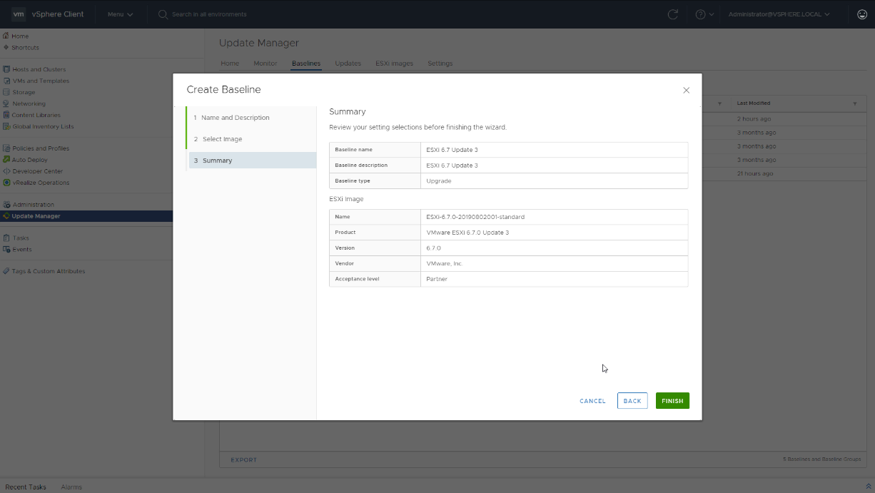Click Update Manager sidebar icon
This screenshot has width=875, height=493.
point(6,216)
